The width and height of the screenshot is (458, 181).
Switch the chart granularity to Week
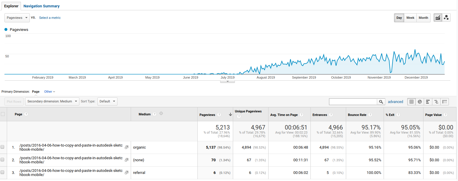click(x=410, y=18)
